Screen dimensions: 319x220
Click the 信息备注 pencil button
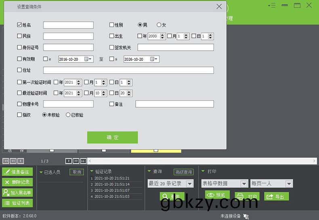pos(18,172)
